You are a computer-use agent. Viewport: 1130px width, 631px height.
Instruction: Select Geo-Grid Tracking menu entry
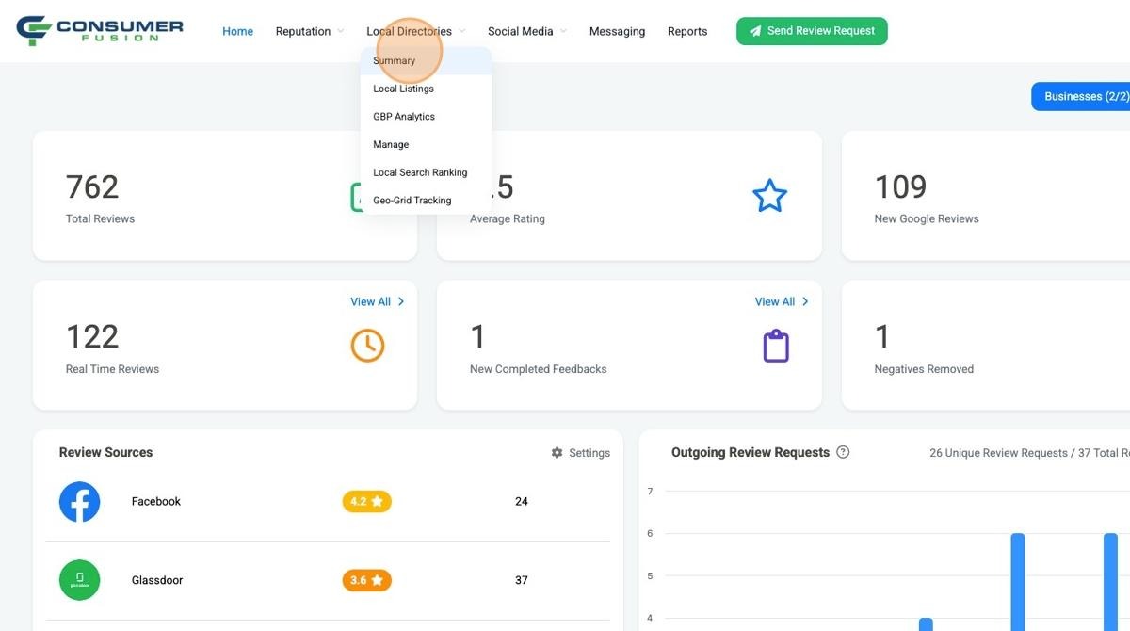426,201
